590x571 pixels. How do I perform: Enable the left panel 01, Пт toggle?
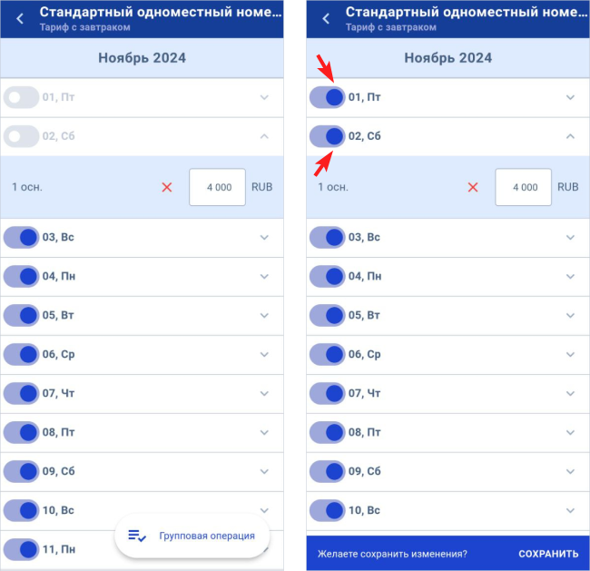click(x=21, y=97)
